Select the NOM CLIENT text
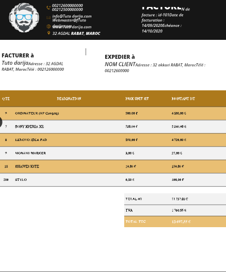226x272 pixels. 120,64
